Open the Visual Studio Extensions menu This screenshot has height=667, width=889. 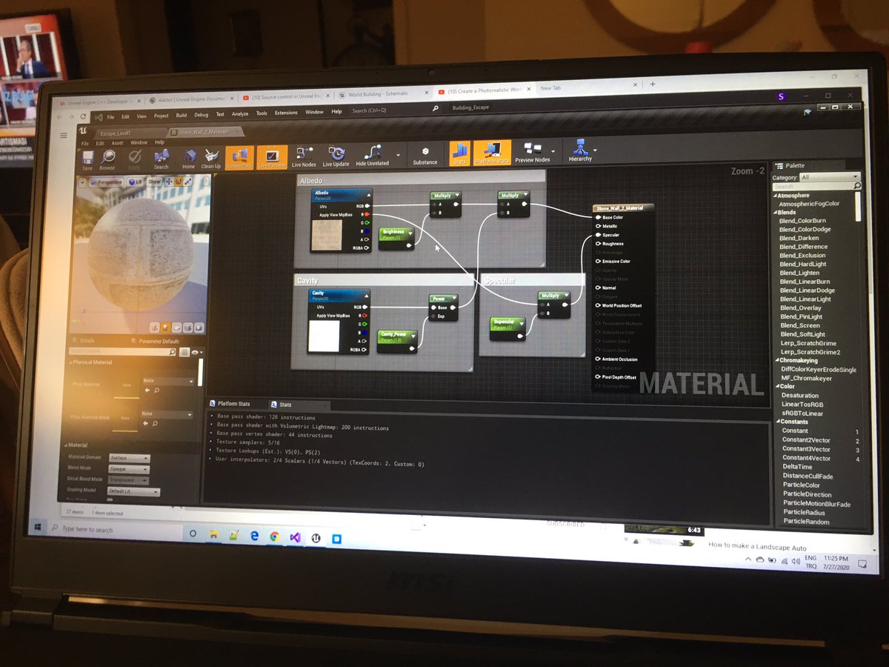point(286,113)
